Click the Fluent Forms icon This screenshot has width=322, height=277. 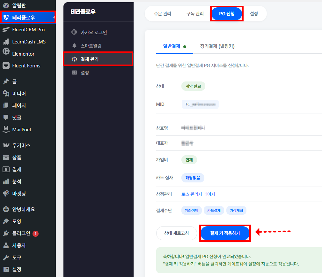click(x=6, y=66)
